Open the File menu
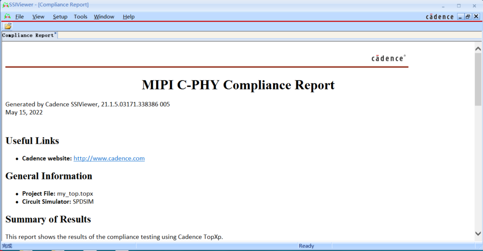This screenshot has width=483, height=251. (x=19, y=16)
